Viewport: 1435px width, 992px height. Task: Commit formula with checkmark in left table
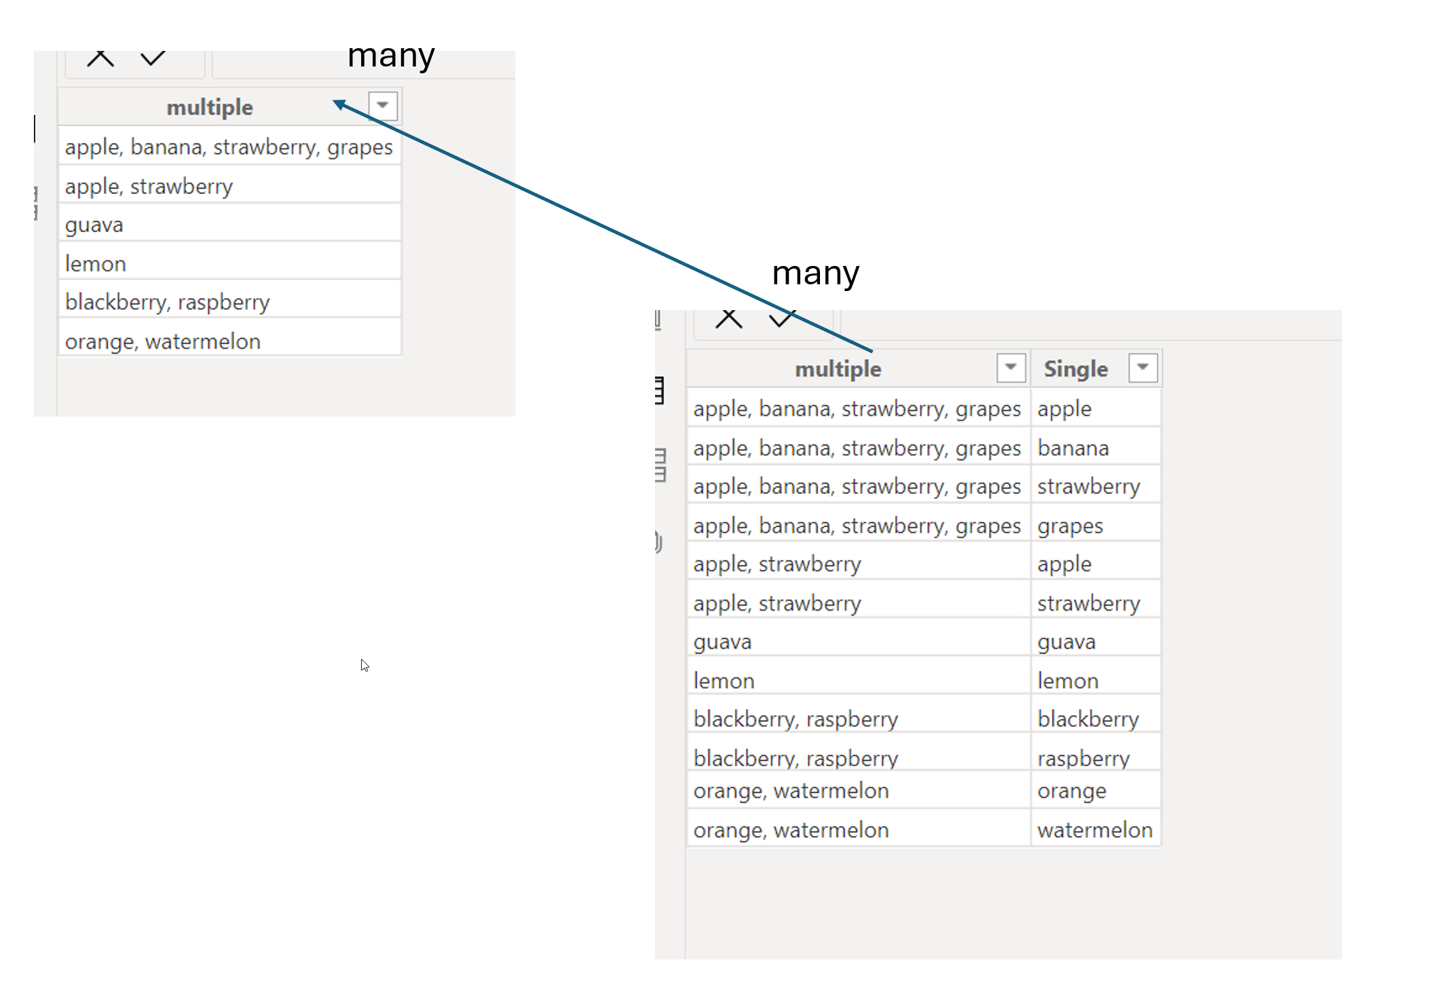coord(153,58)
